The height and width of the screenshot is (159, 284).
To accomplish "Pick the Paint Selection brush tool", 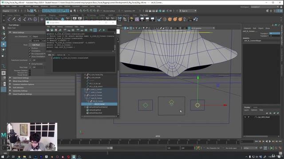I will (4, 38).
